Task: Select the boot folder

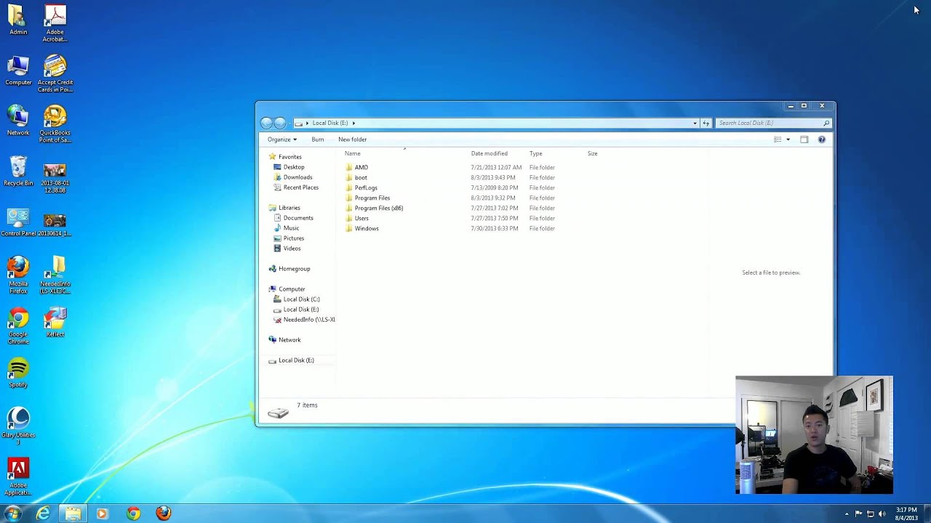Action: click(361, 177)
